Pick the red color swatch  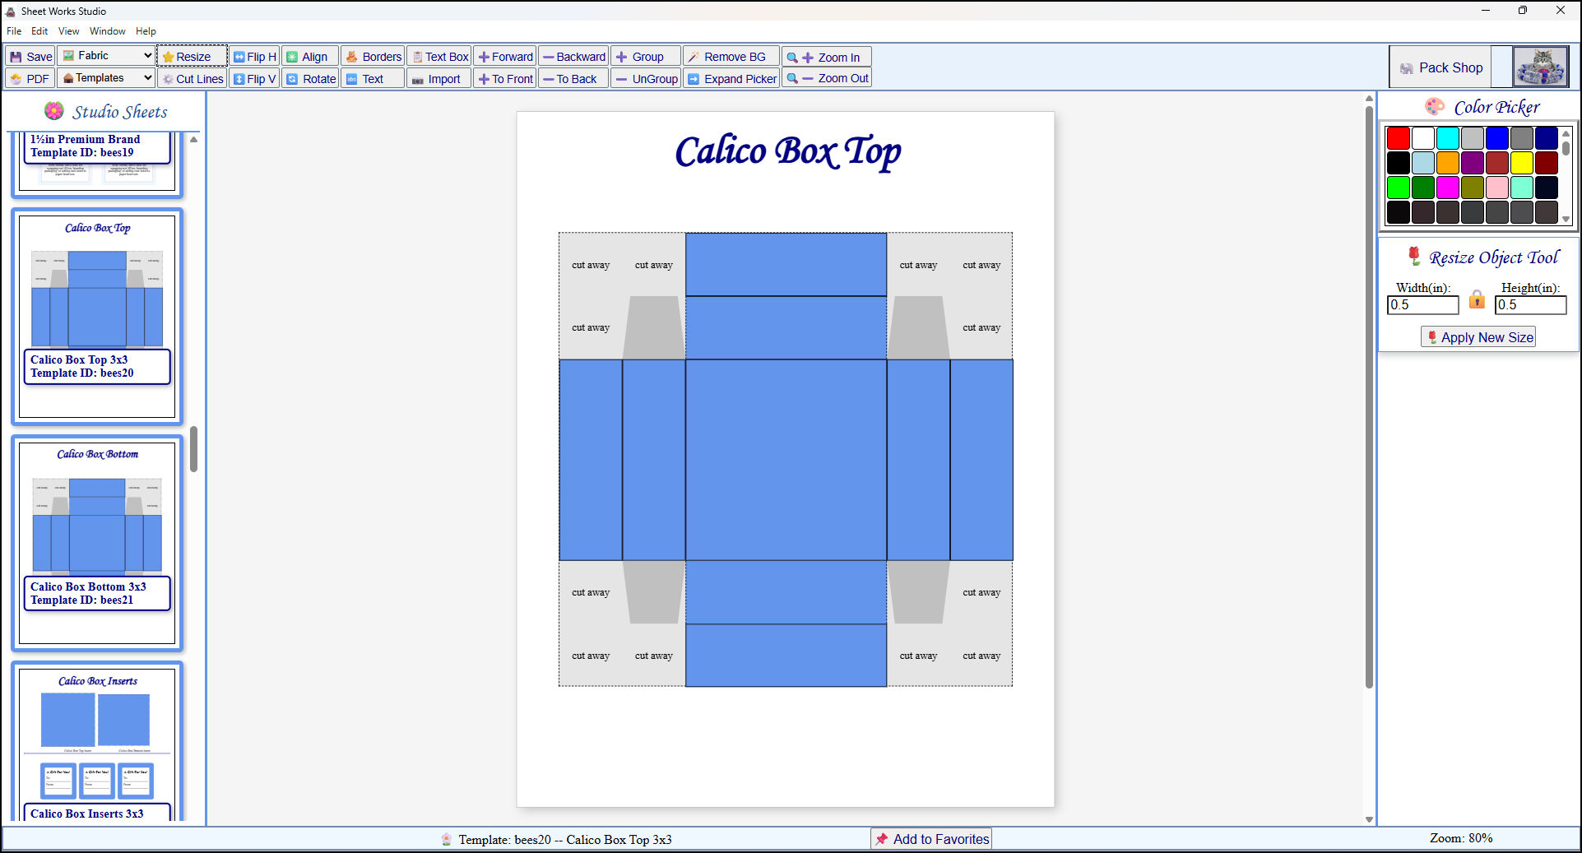pos(1398,137)
